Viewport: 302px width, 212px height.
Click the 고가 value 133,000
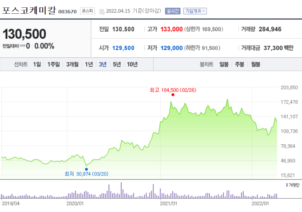[171, 29]
